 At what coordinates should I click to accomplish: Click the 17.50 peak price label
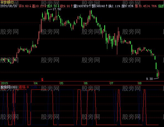coord(57,9)
